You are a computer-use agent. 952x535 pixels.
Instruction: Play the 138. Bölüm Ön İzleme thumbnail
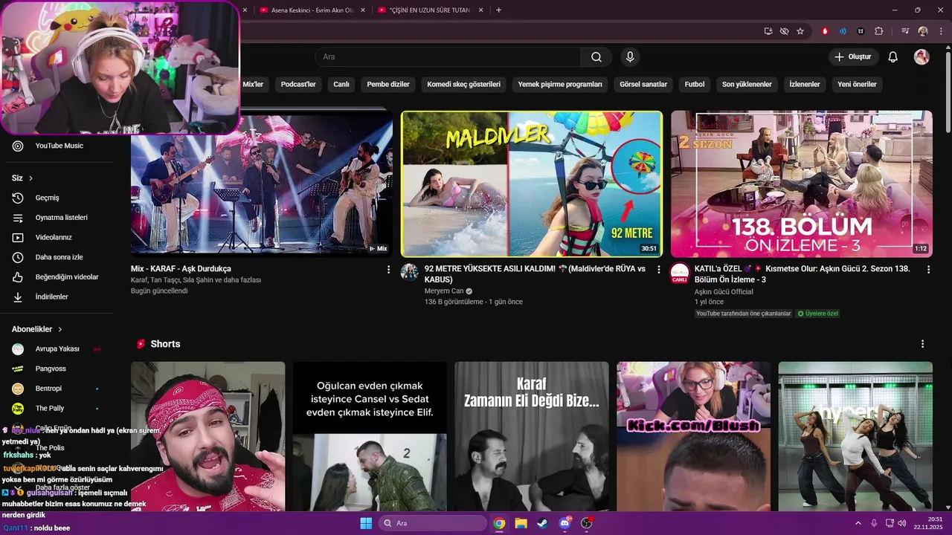tap(802, 184)
